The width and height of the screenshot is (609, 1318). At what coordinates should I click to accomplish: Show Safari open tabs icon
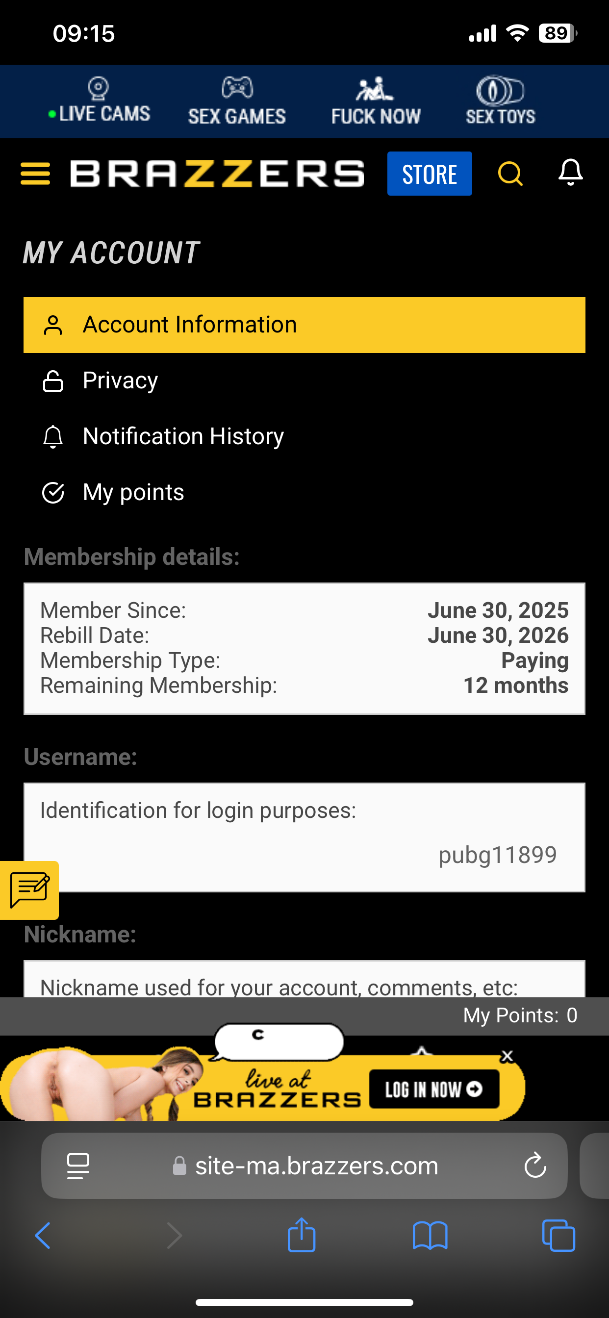558,1235
